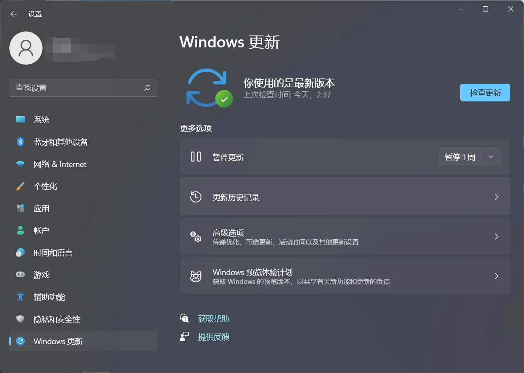Click the history clock icon beside 更新历史记录
This screenshot has width=524, height=373.
[196, 197]
